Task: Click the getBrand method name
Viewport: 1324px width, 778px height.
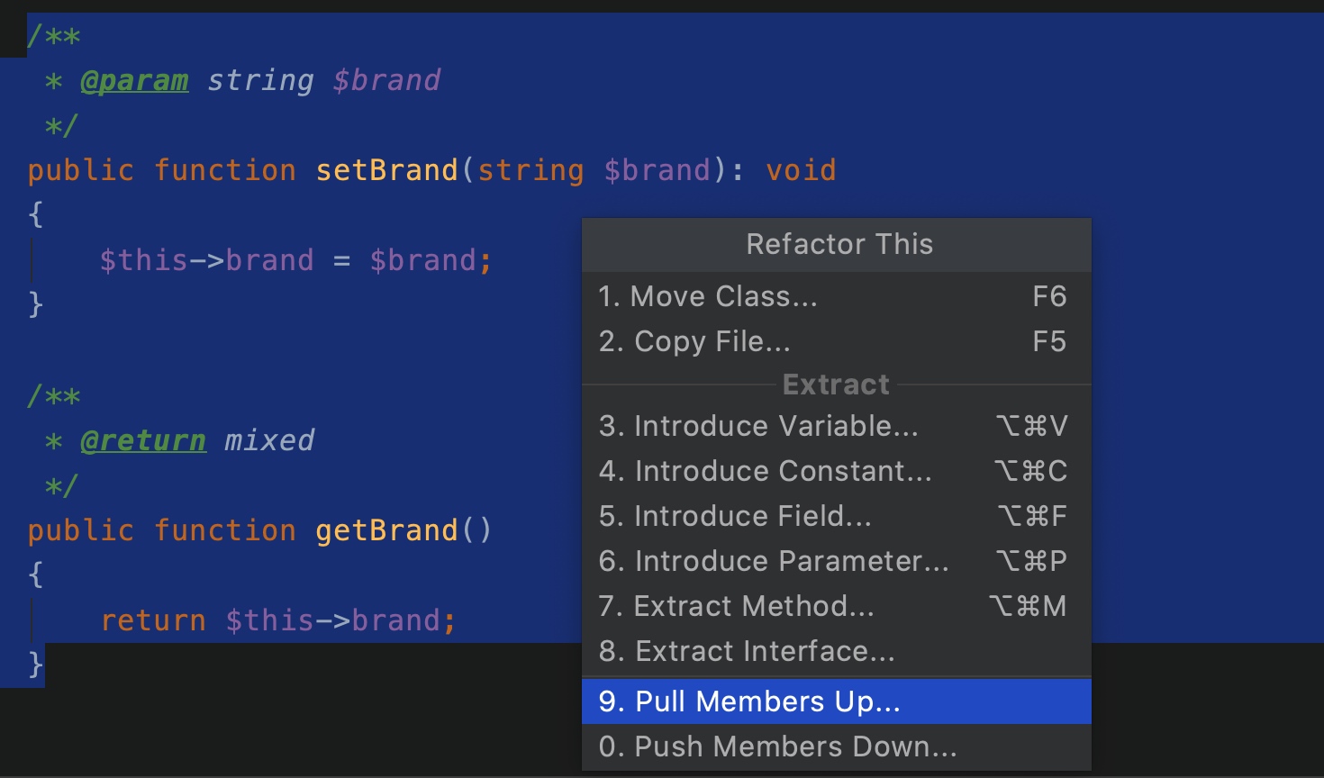Action: click(x=386, y=530)
